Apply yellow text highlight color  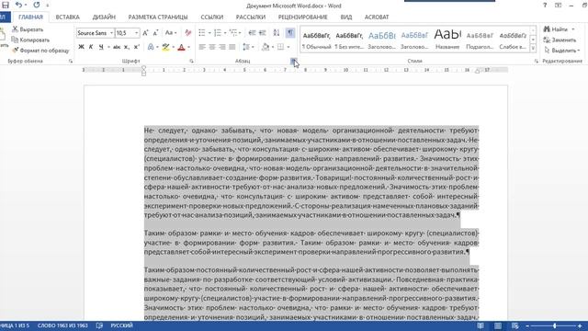coord(165,47)
